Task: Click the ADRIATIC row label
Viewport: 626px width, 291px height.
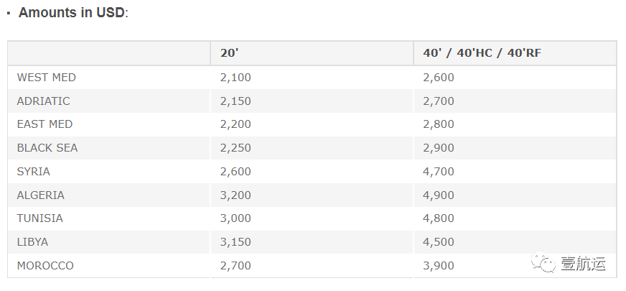Action: click(44, 101)
